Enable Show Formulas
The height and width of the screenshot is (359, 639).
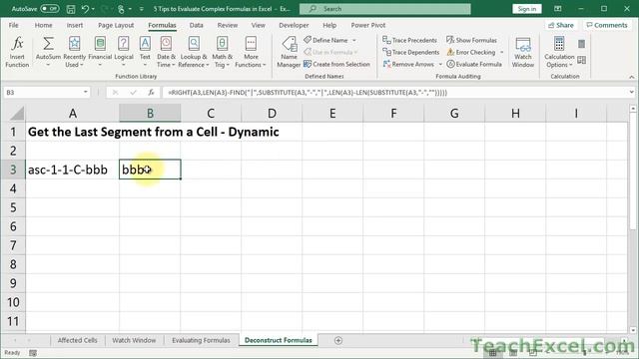click(x=471, y=40)
